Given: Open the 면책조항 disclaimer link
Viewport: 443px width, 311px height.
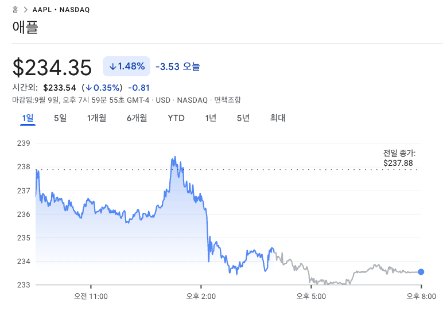Looking at the screenshot, I should (x=228, y=100).
